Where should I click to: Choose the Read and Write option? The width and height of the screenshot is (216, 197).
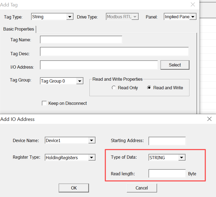(149, 88)
